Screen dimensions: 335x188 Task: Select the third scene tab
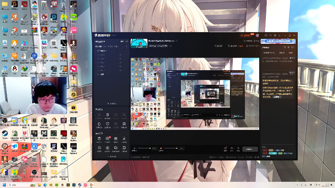(110, 46)
